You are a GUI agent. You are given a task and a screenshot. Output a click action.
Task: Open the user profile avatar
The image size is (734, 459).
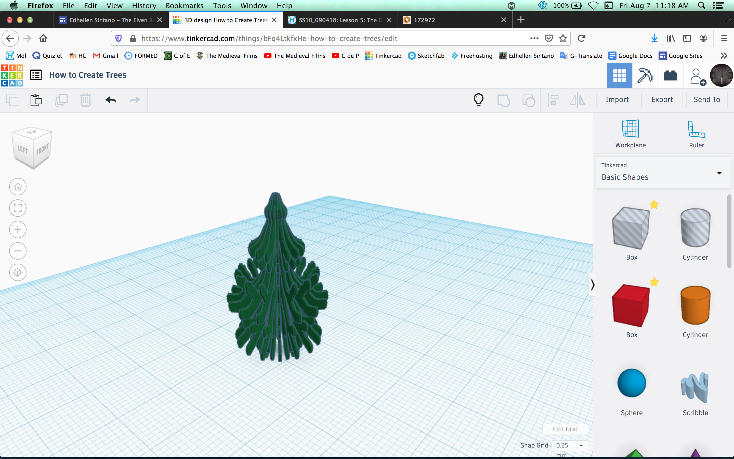pyautogui.click(x=721, y=75)
